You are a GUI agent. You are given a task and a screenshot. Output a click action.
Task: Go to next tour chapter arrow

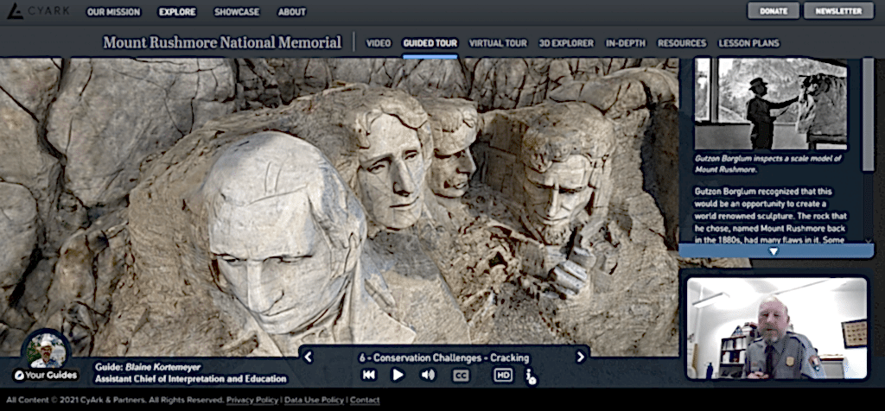click(x=580, y=357)
